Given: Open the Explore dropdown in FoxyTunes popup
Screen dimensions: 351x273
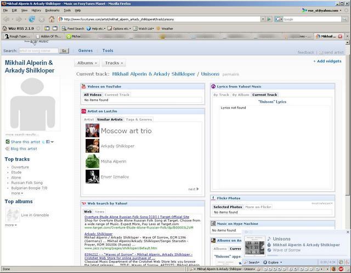Looking at the screenshot, I should (x=273, y=262).
